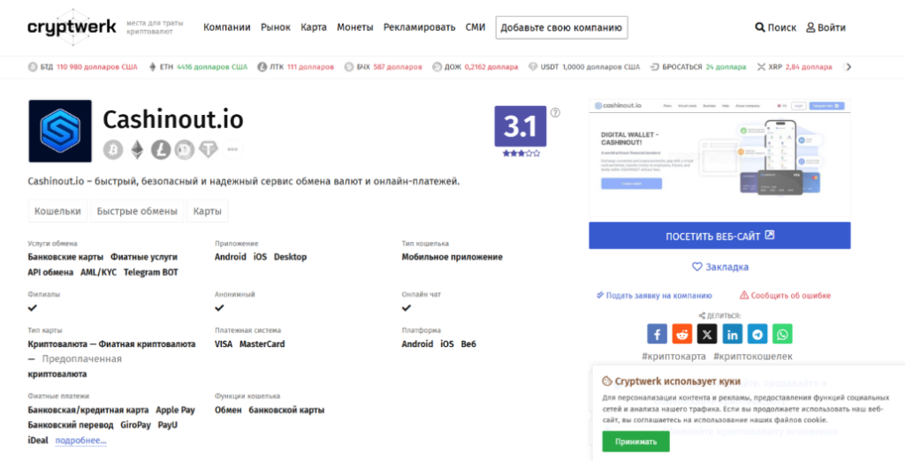Click the Dash ticker icon
Viewport: 905px width, 461px height.
click(x=655, y=67)
